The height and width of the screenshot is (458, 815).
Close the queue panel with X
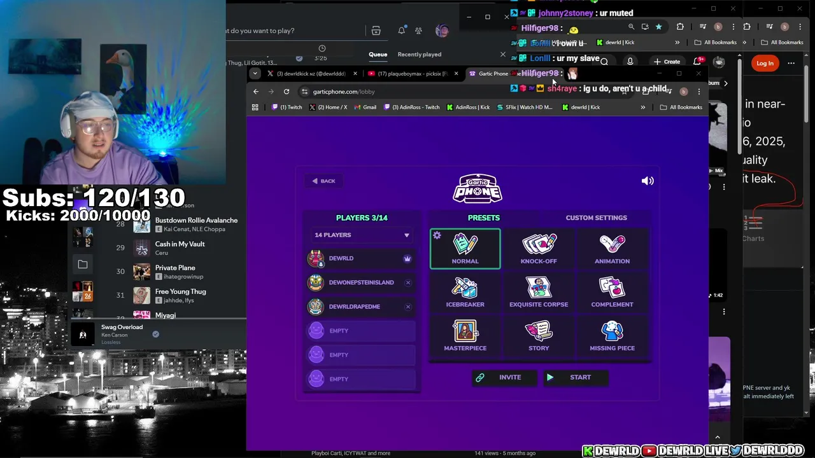(502, 55)
